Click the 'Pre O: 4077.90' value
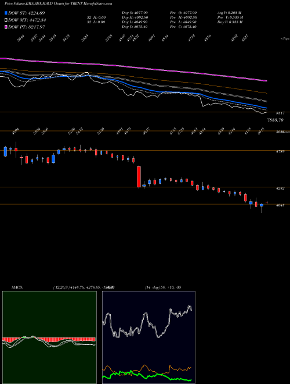 (183, 13)
